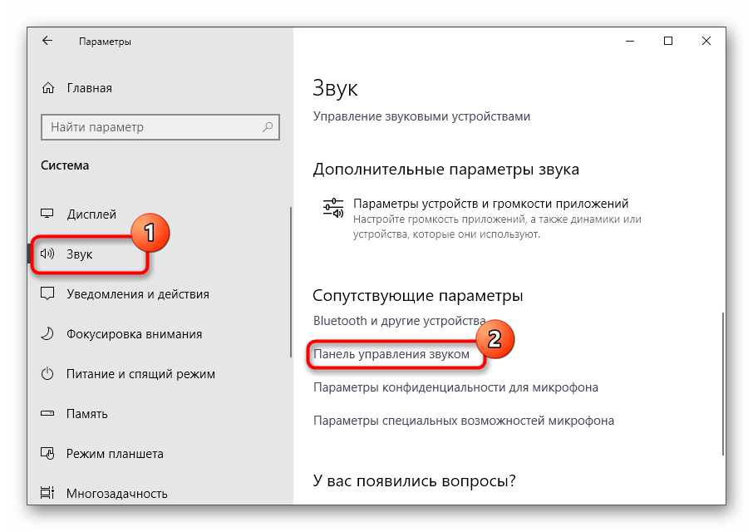Click the Система category heading
The image size is (753, 532).
pos(65,165)
